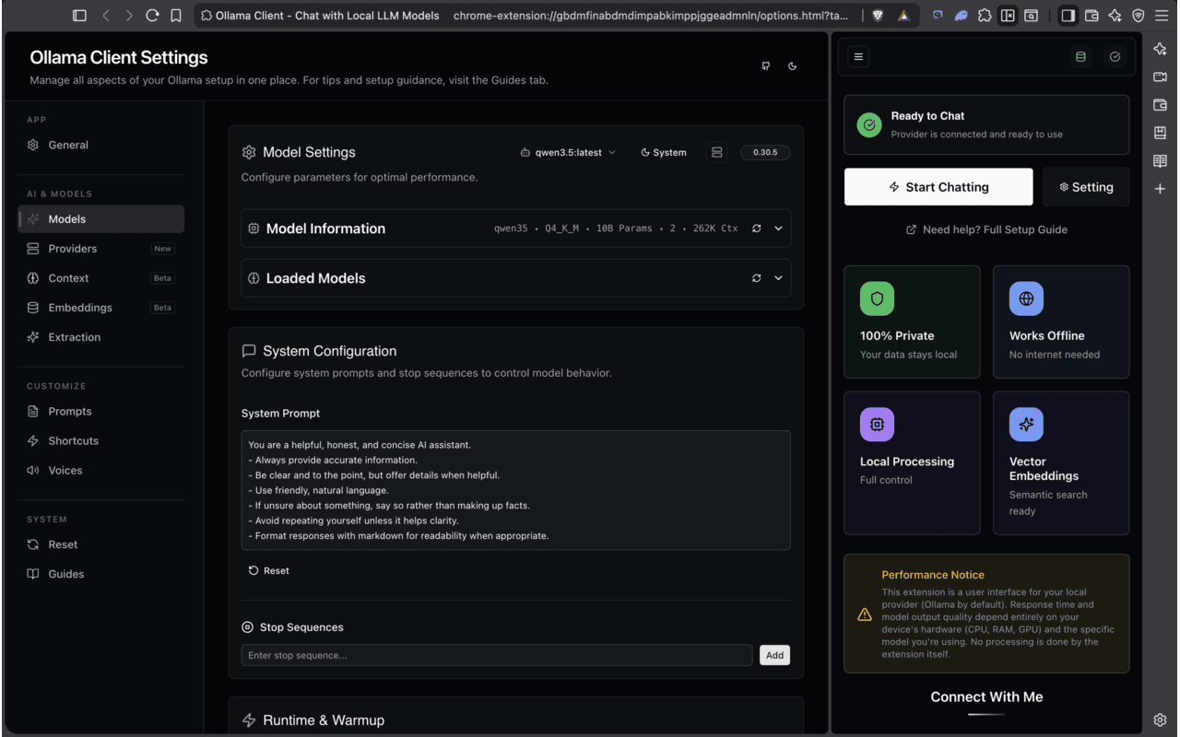Open the Context tab
Viewport: 1180px width, 737px height.
pyautogui.click(x=101, y=278)
